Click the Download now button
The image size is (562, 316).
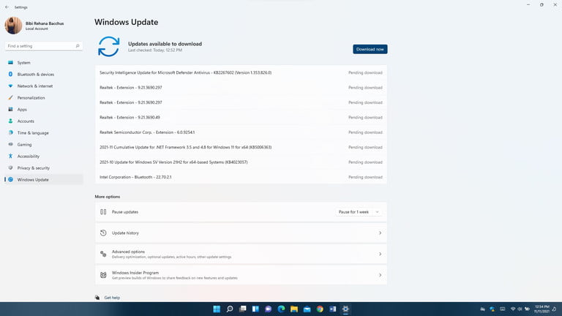370,49
